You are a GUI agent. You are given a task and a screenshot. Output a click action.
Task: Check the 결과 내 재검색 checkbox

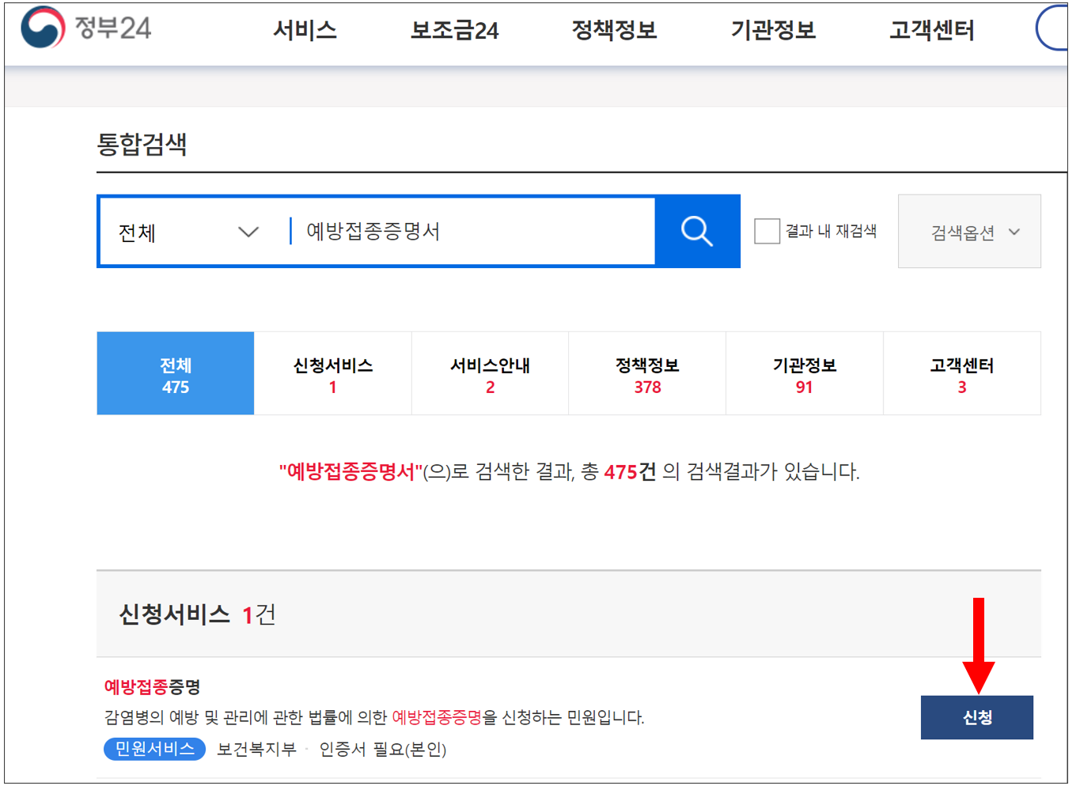tap(767, 231)
